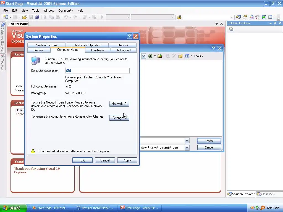Image resolution: width=283 pixels, height=212 pixels.
Task: Click the Cut scissors icon in toolbar
Action: pos(45,17)
